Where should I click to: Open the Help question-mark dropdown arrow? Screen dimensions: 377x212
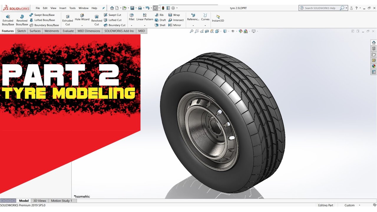(360, 8)
